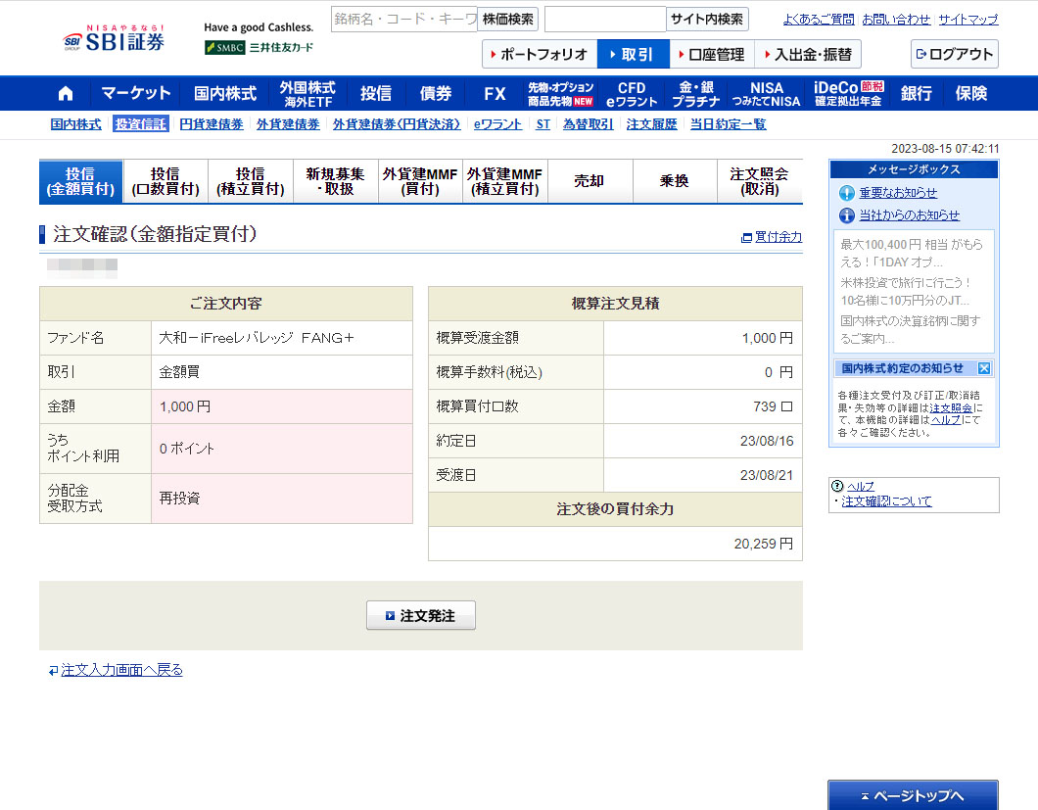
Task: Open the 当社からのお知らせ link
Action: pyautogui.click(x=909, y=215)
